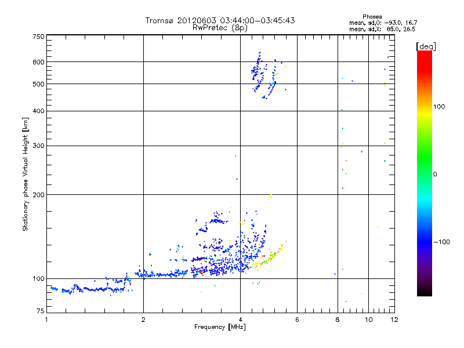Click the height-axis tick label '100'
The width and height of the screenshot is (464, 348).
pos(38,278)
